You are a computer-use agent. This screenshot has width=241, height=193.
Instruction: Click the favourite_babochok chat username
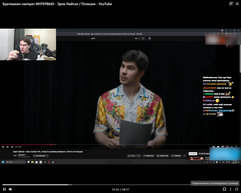point(216,84)
